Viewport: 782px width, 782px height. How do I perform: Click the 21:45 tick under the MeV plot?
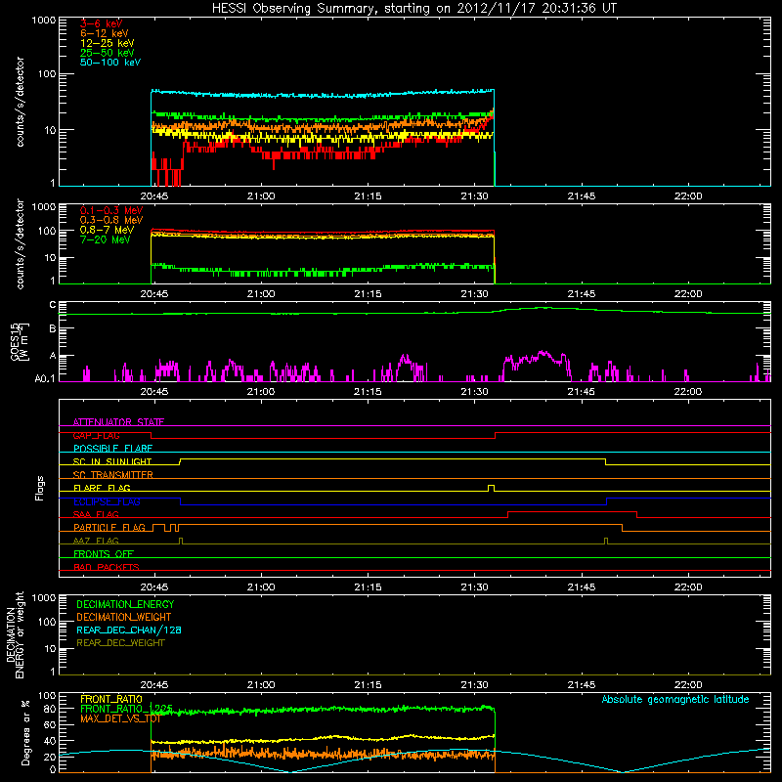click(x=581, y=294)
